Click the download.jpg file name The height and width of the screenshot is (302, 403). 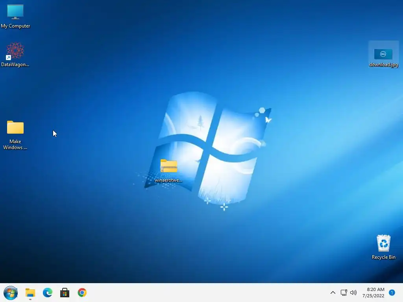(x=383, y=64)
